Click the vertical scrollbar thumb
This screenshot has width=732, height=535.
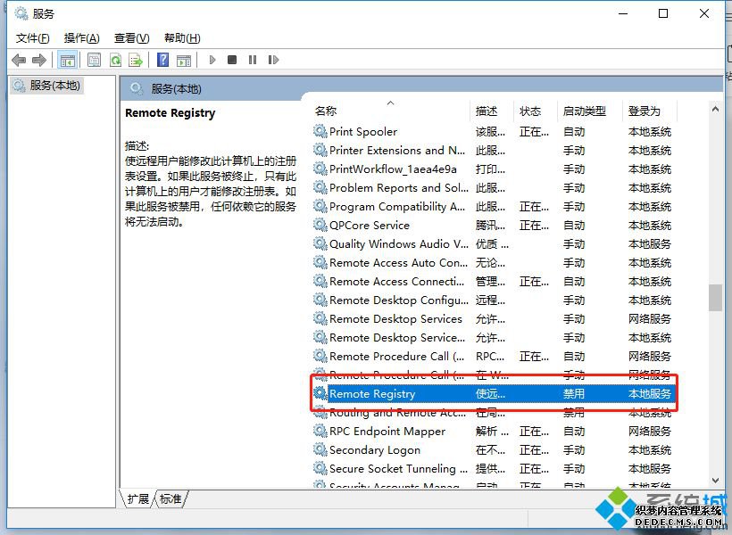(x=715, y=298)
